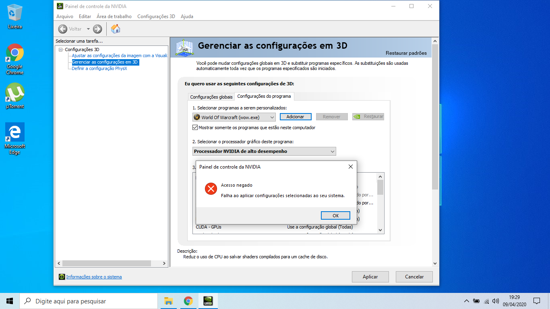
Task: Show hidden tray icons chevron
Action: (x=467, y=301)
